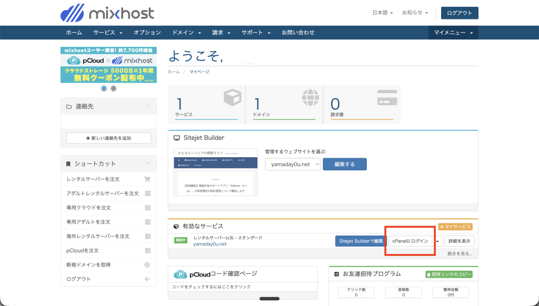Collapse the 連絡先 panel
Image resolution: width=539 pixels, height=306 pixels.
(148, 106)
